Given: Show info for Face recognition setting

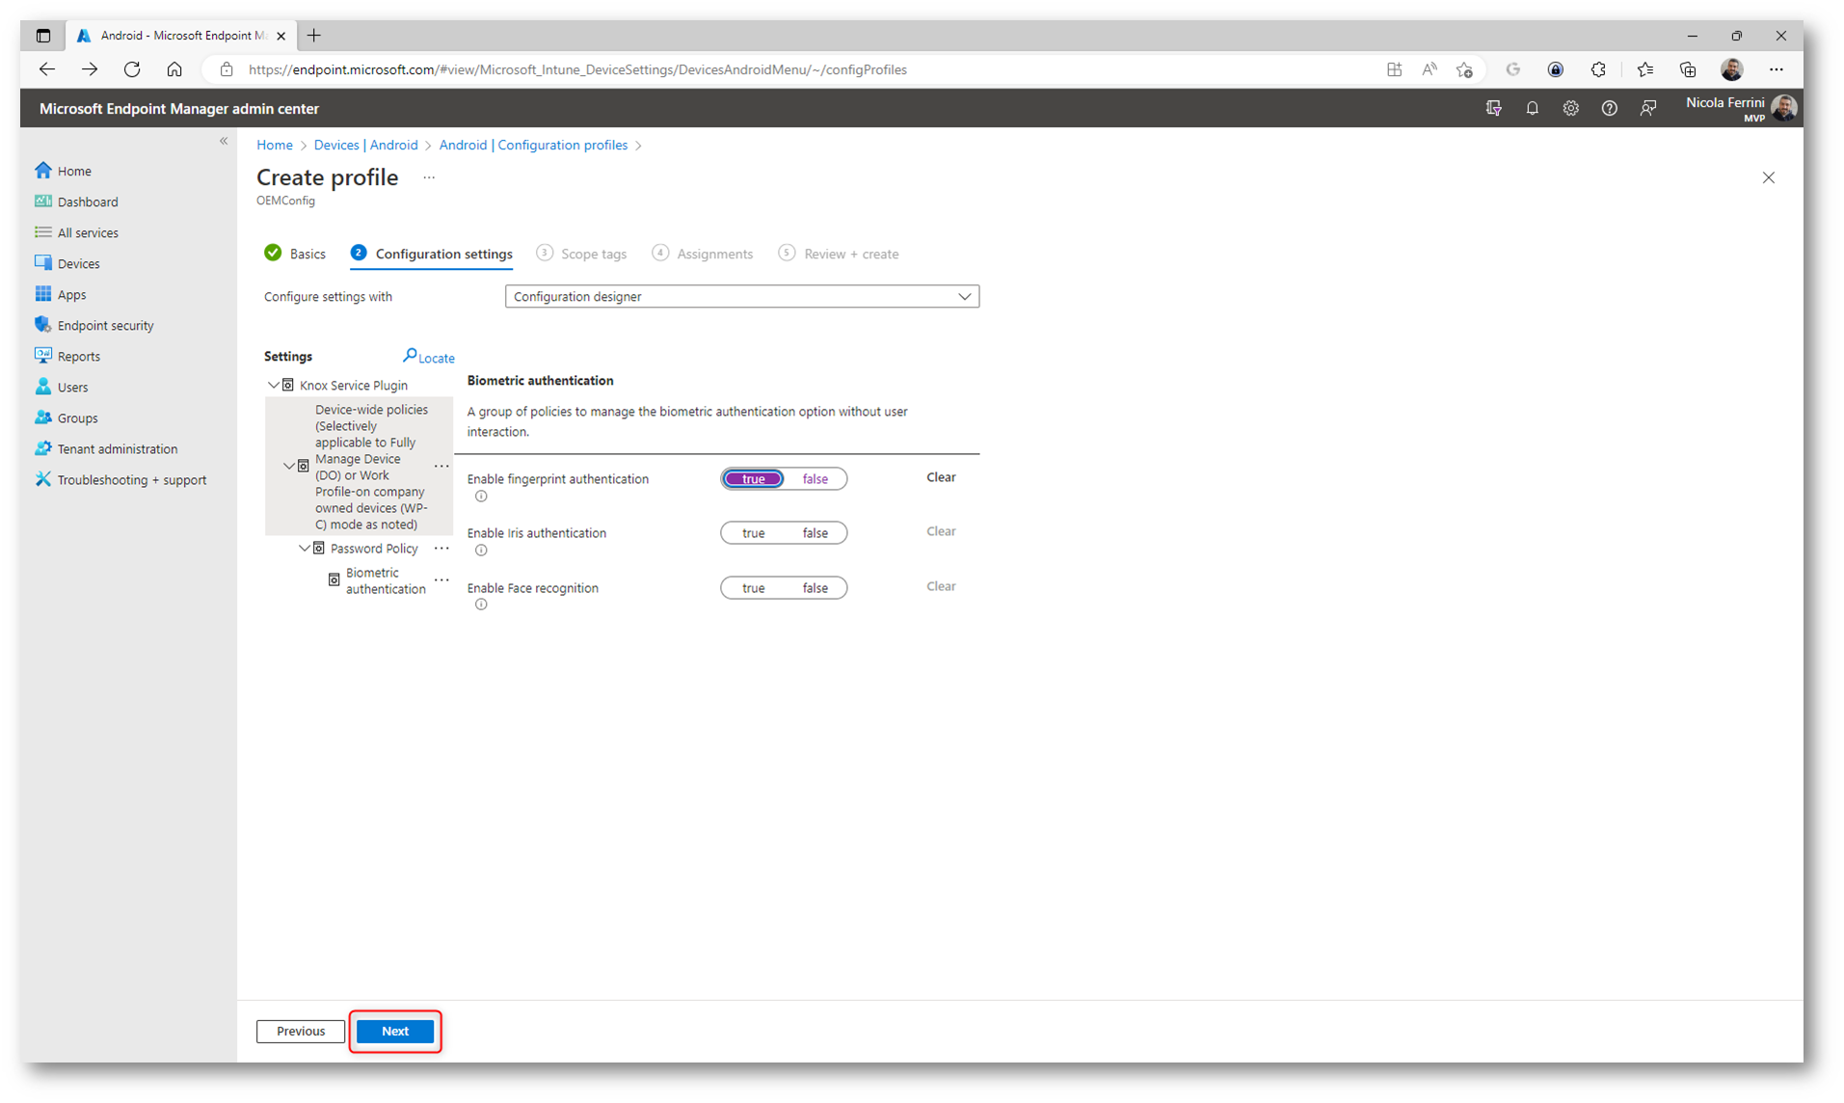Looking at the screenshot, I should (x=481, y=605).
